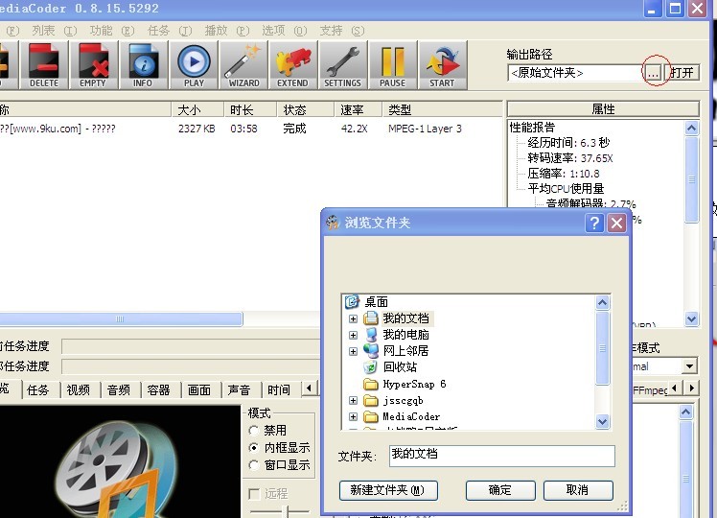717x518 pixels.
Task: Select 内框显示 mode radio button
Action: tap(254, 447)
